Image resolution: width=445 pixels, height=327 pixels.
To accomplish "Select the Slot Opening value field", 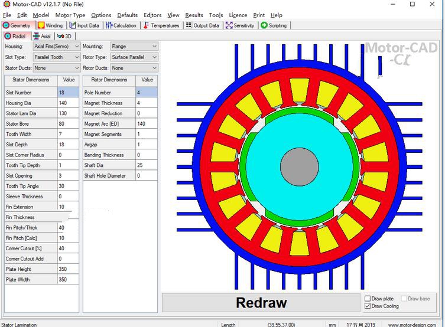I will 68,176.
